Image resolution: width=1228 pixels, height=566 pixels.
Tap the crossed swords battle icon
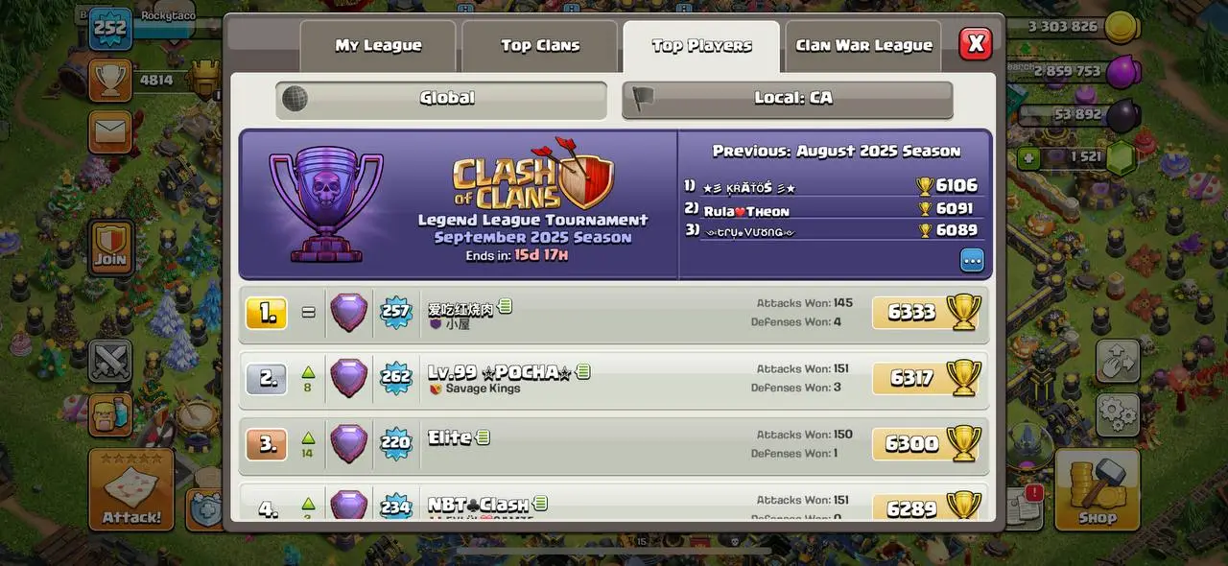click(110, 361)
